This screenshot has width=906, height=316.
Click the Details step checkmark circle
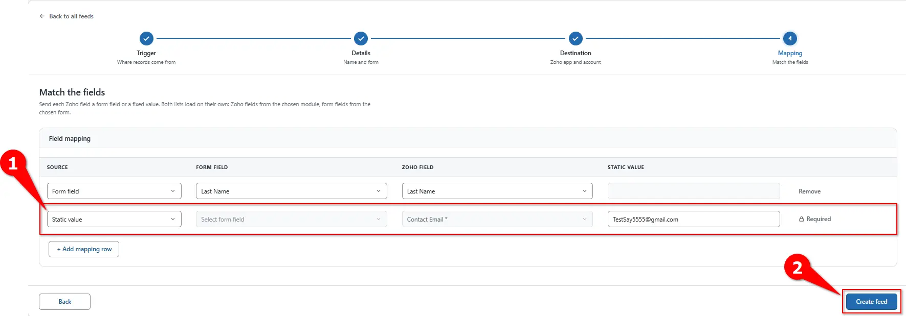[x=361, y=38]
